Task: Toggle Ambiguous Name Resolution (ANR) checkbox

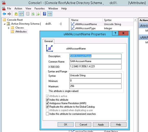Action: point(47,103)
